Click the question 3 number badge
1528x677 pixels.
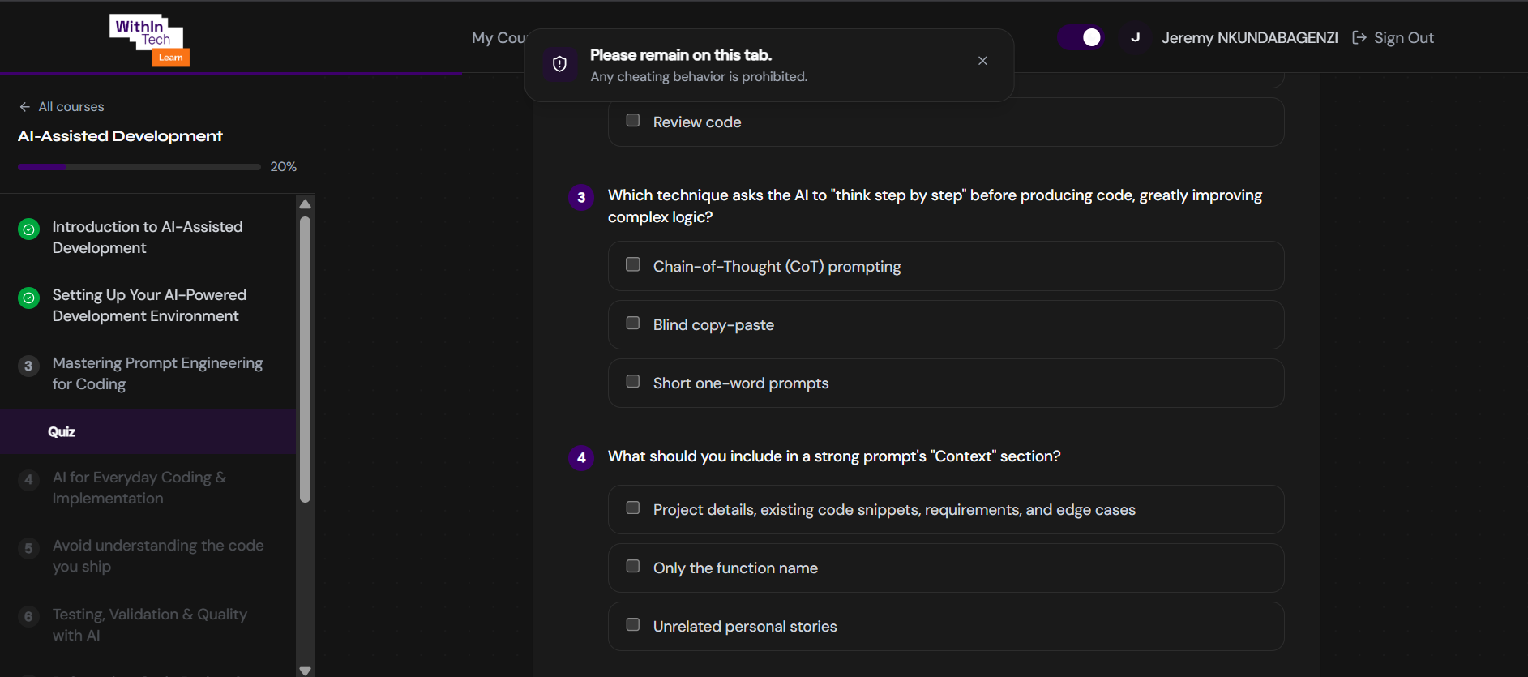coord(581,197)
